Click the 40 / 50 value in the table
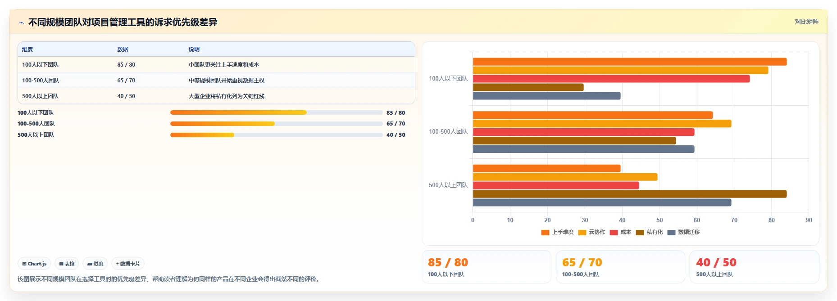 click(x=126, y=96)
